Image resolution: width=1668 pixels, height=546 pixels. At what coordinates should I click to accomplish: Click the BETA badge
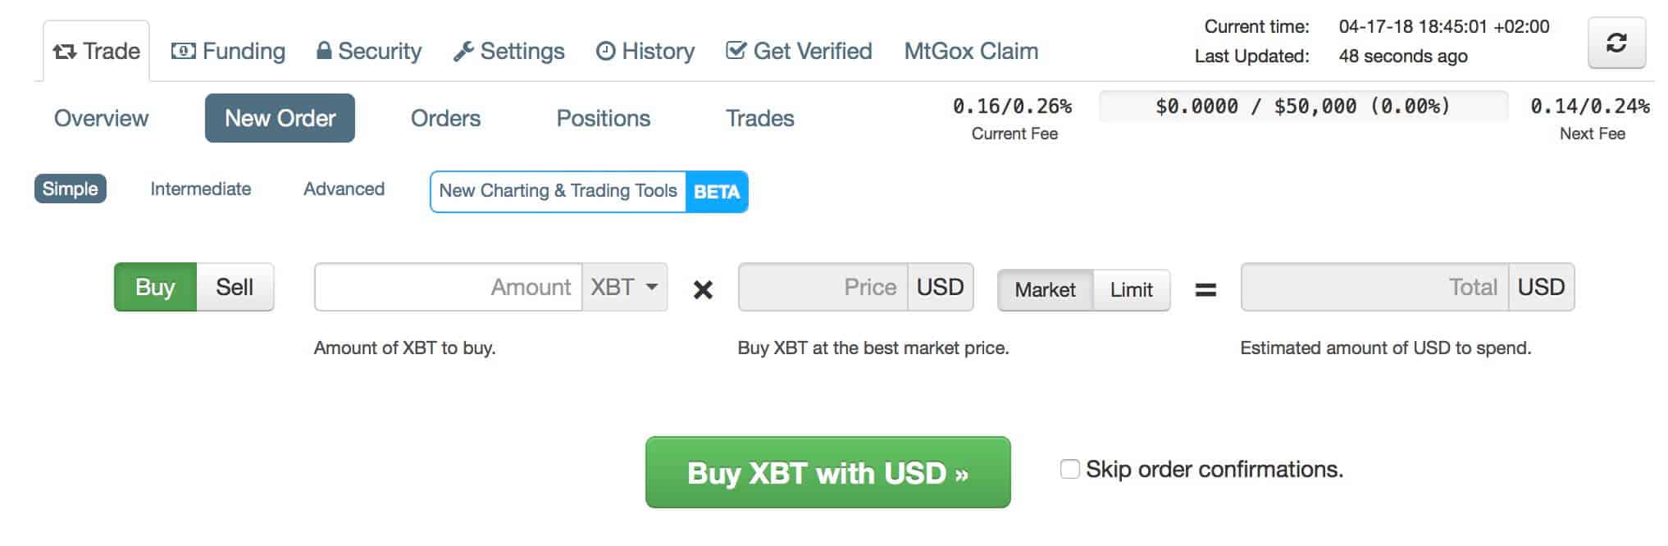pyautogui.click(x=717, y=192)
